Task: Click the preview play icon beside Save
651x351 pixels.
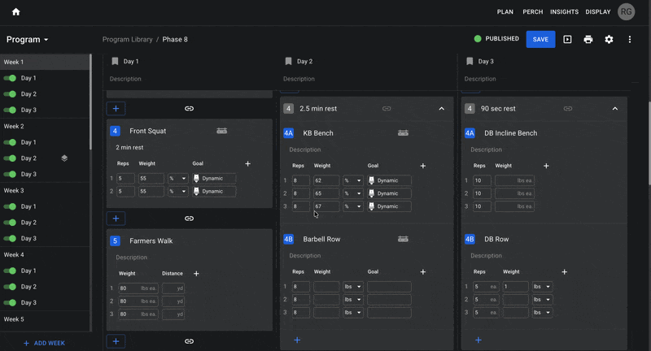Action: click(567, 39)
